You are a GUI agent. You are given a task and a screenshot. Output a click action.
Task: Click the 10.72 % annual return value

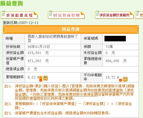(112, 77)
